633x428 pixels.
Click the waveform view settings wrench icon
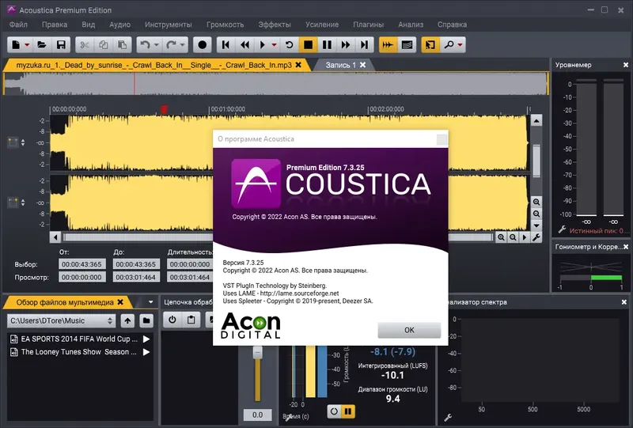(536, 237)
